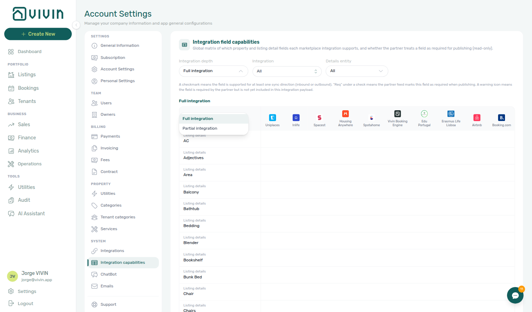Open Utilities under Tools in the main sidebar
The height and width of the screenshot is (312, 532).
tap(26, 187)
